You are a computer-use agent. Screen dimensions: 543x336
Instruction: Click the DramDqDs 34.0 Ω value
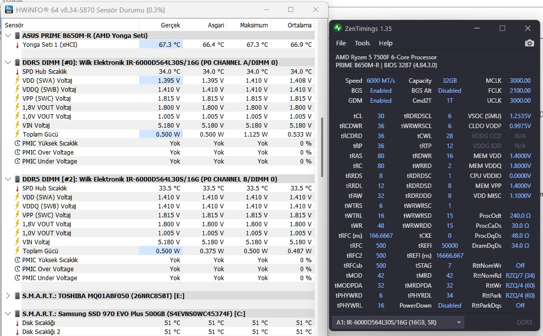pyautogui.click(x=520, y=246)
